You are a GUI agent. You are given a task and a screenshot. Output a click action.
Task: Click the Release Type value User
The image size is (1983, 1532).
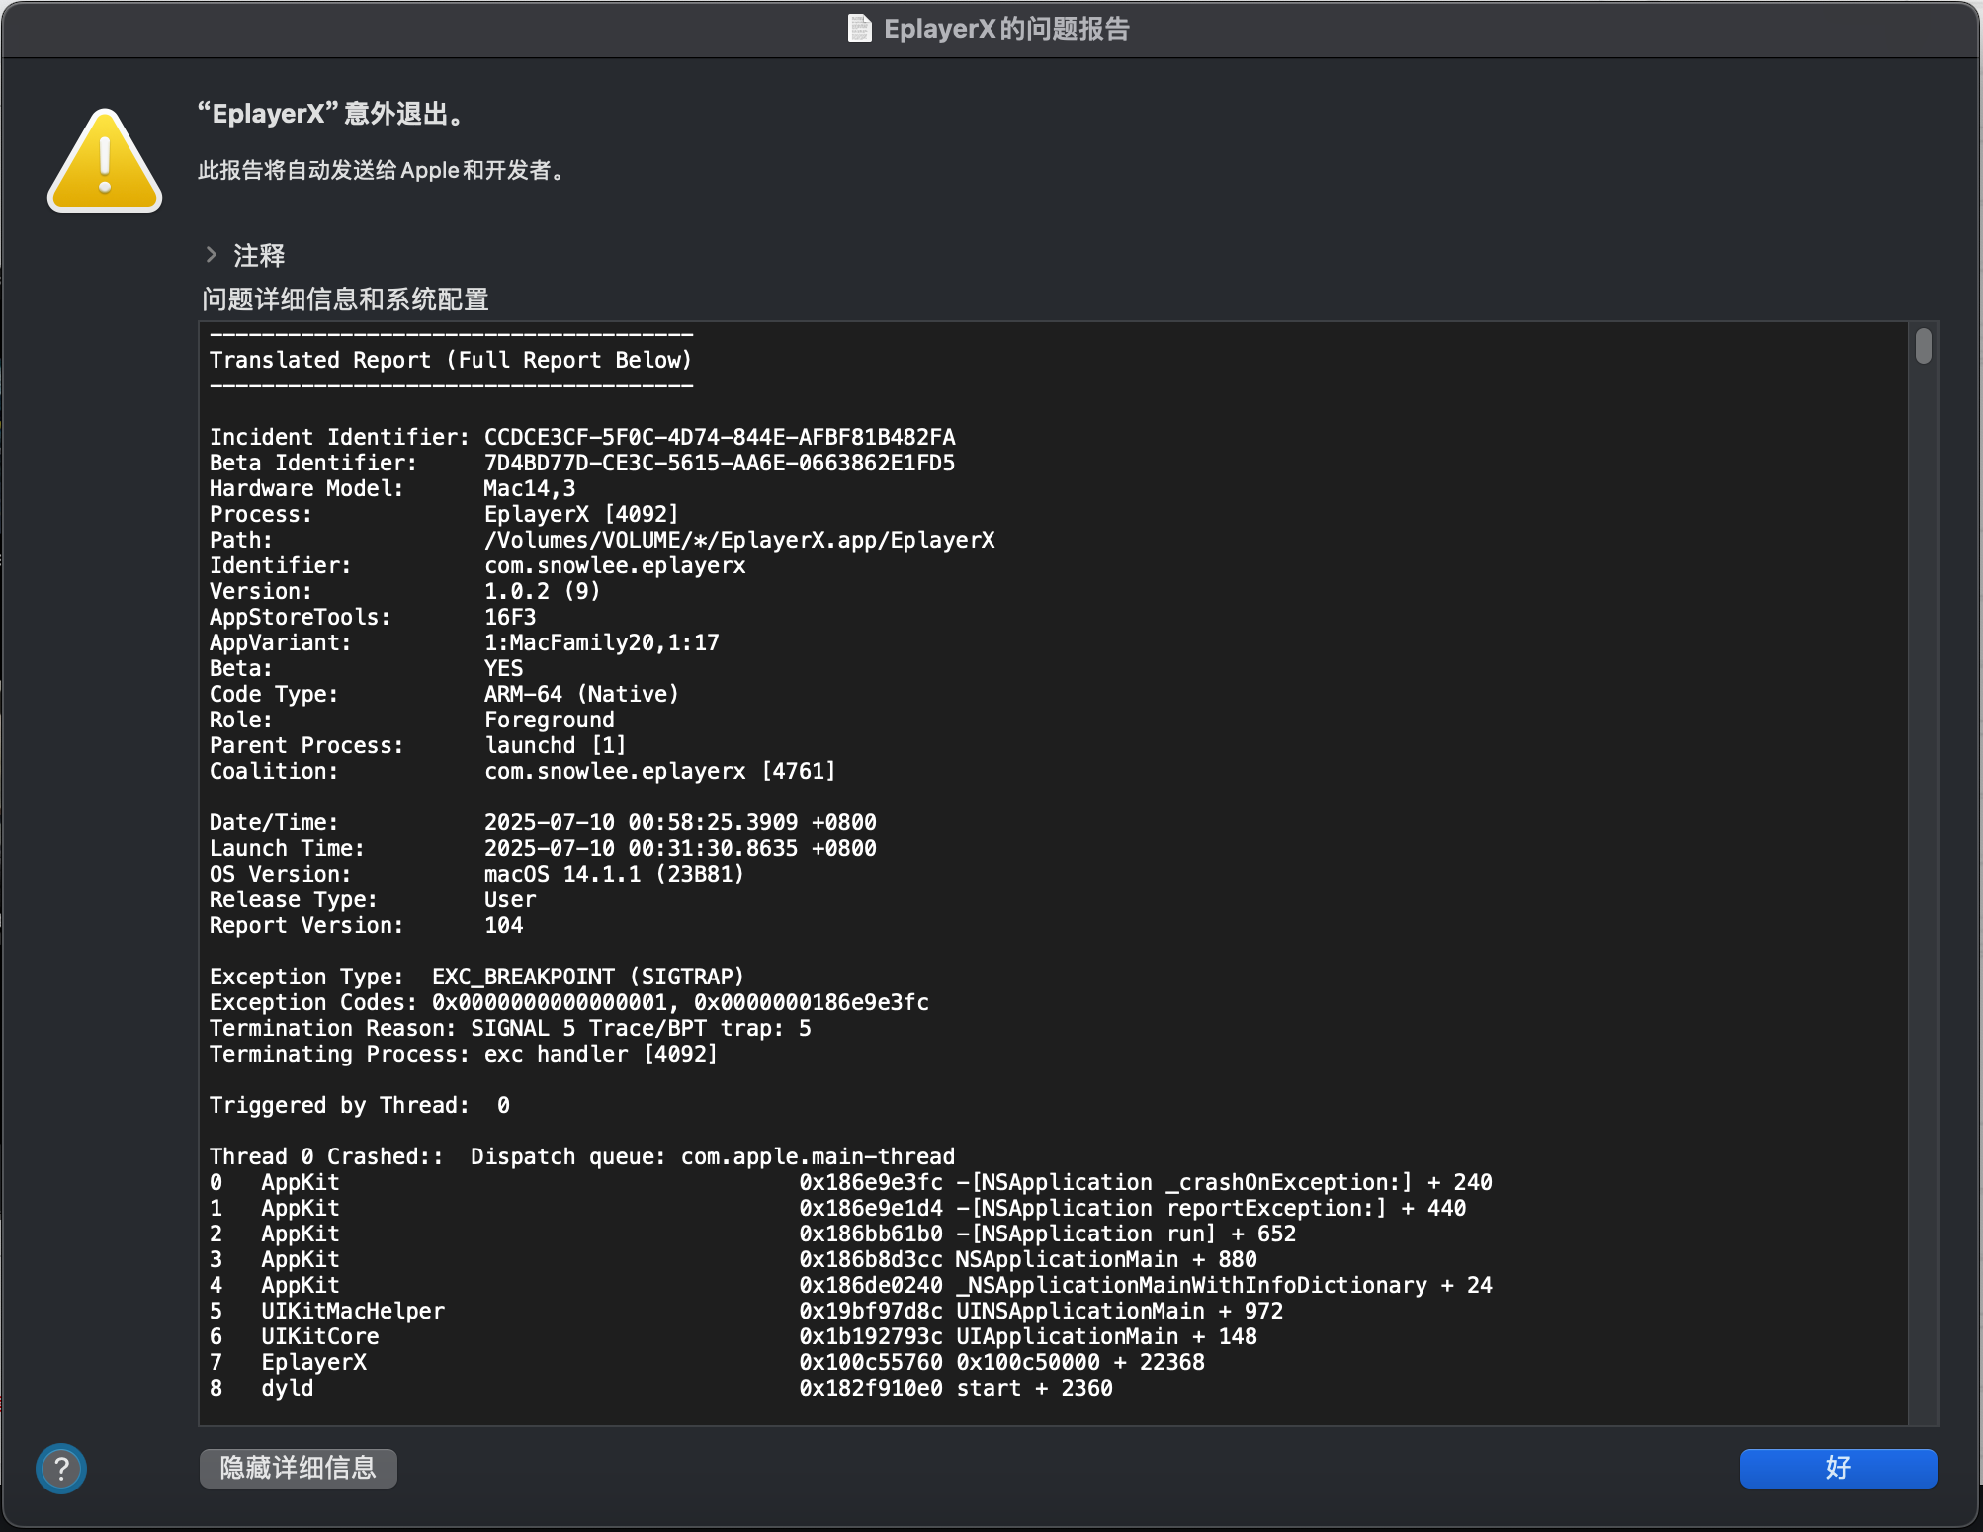[510, 899]
